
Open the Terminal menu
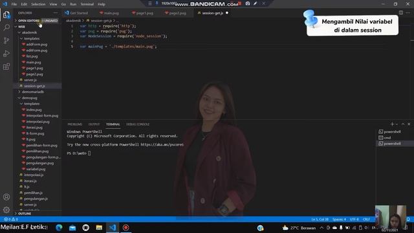(87, 5)
